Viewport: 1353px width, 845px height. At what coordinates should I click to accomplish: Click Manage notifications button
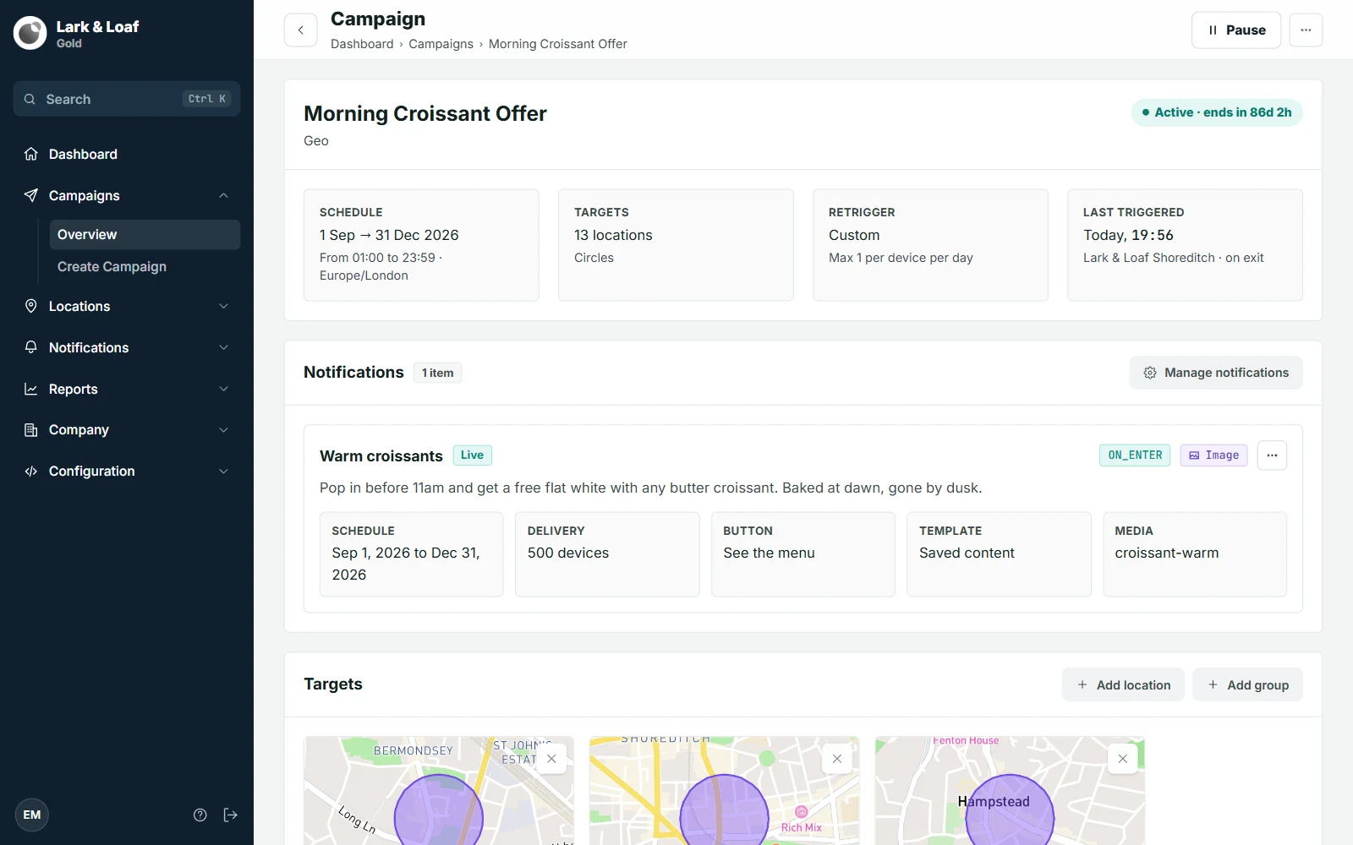coord(1216,373)
